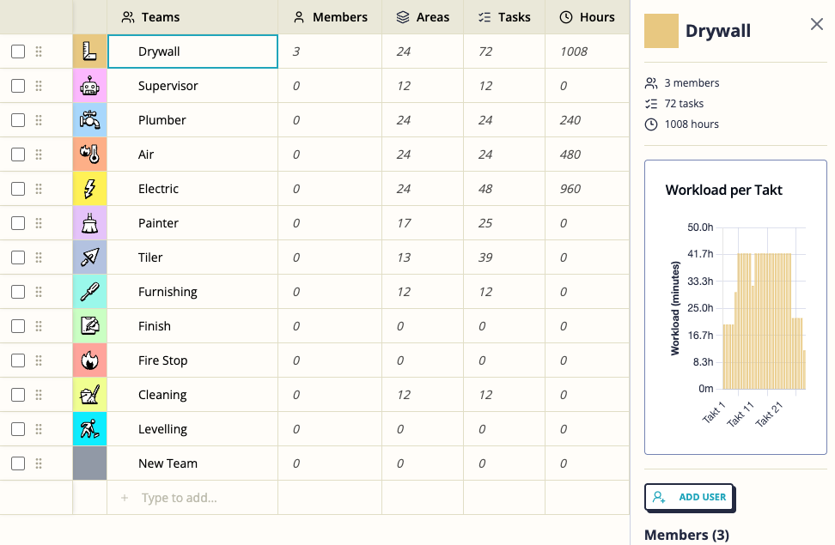Click the drag handle for the Drywall row
This screenshot has height=545, width=835.
(x=39, y=51)
